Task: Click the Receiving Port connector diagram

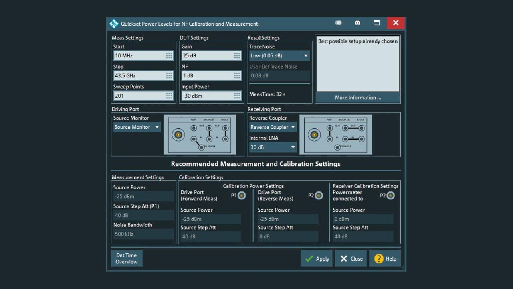Action: (336, 134)
